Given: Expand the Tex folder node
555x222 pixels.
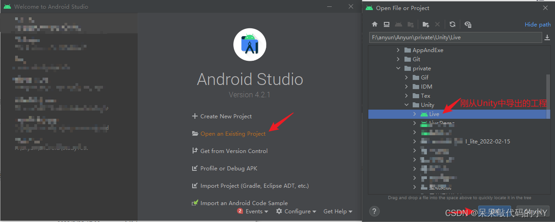Looking at the screenshot, I should click(407, 96).
